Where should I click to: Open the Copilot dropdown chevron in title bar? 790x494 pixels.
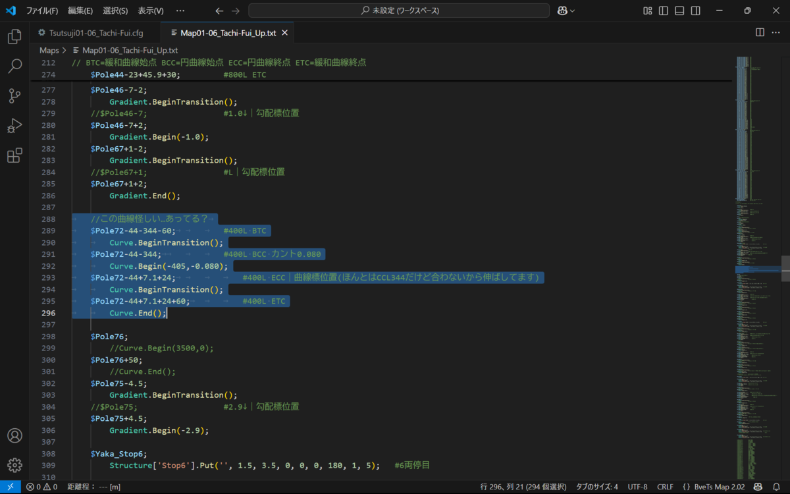point(573,11)
